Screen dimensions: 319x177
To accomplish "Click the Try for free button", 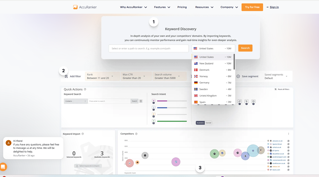I will pos(252,7).
